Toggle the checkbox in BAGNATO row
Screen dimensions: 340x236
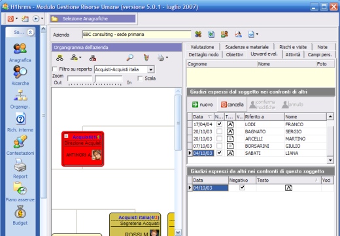[x=219, y=131]
